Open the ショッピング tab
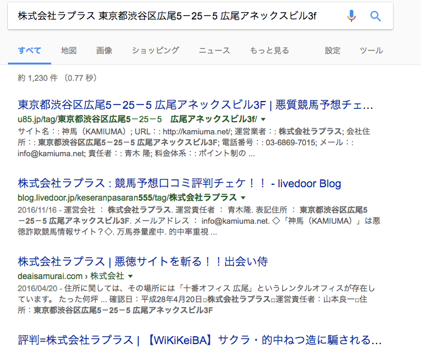 155,50
